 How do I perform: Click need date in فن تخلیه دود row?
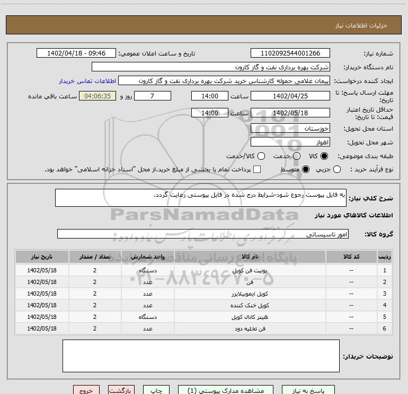coord(42,328)
